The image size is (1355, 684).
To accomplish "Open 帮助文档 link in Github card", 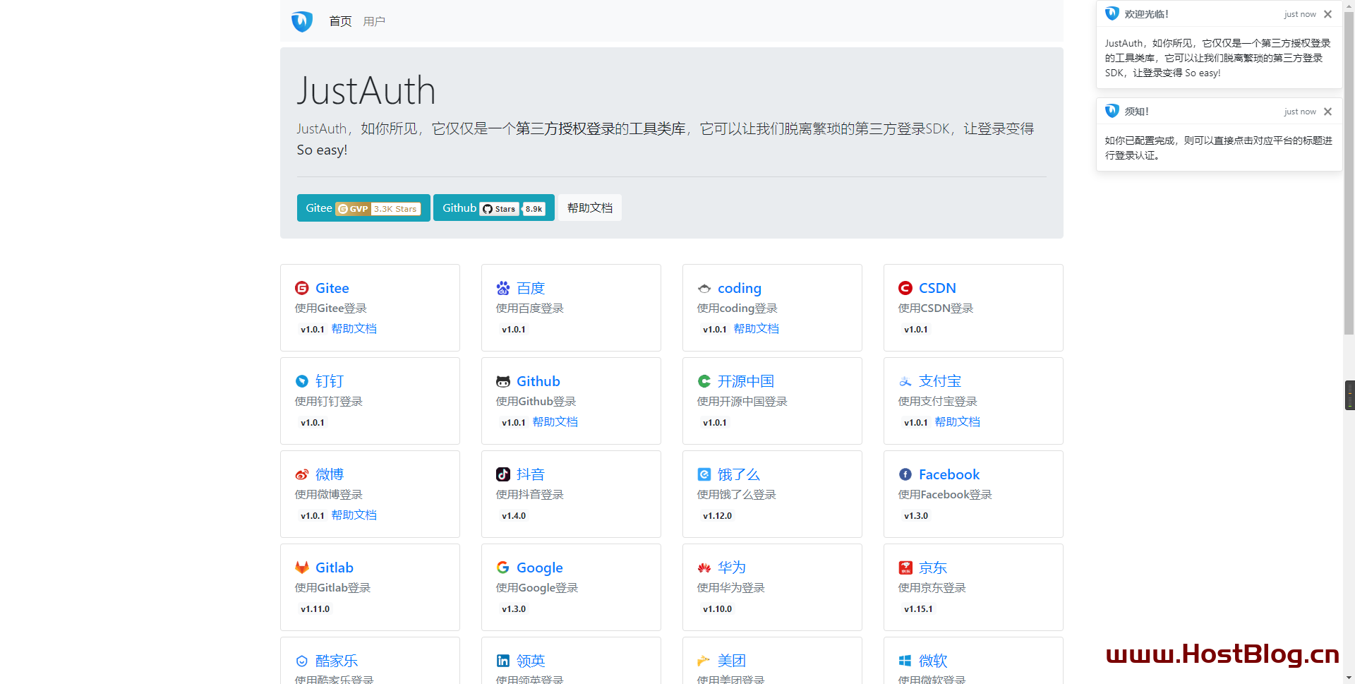I will click(x=555, y=422).
